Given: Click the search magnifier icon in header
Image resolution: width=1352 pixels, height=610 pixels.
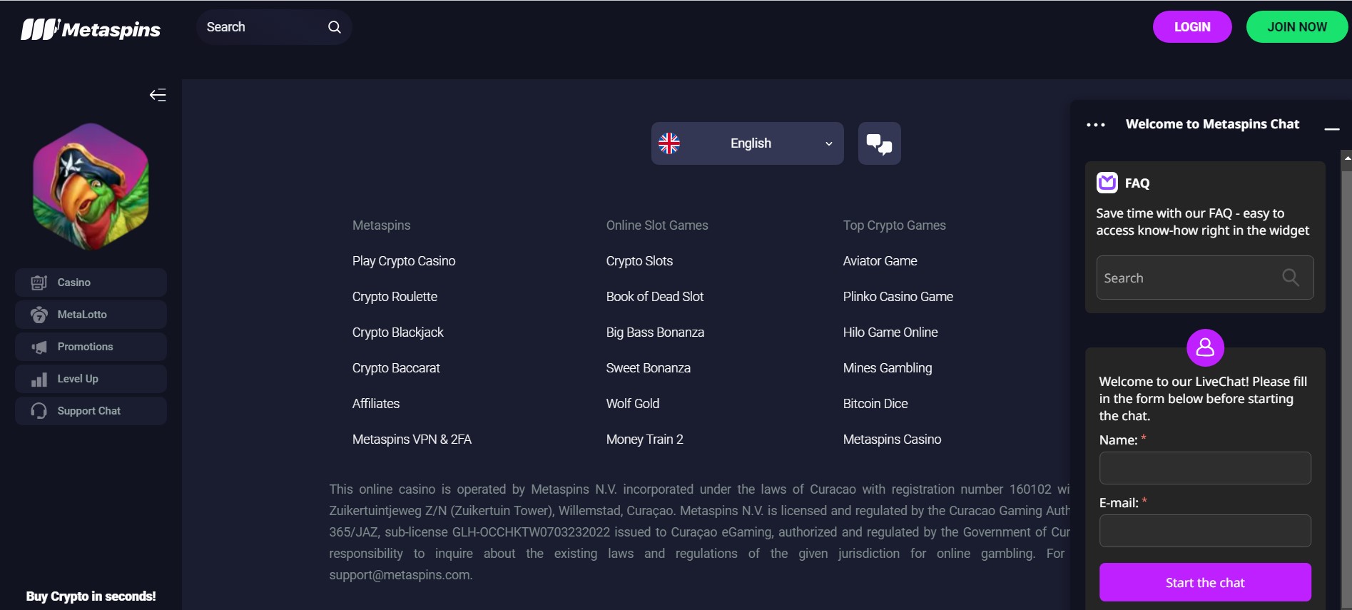Looking at the screenshot, I should (334, 27).
